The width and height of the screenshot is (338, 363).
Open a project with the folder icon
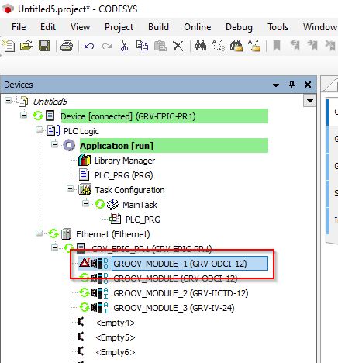click(x=26, y=46)
